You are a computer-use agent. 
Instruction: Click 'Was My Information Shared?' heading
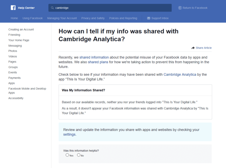(83, 90)
